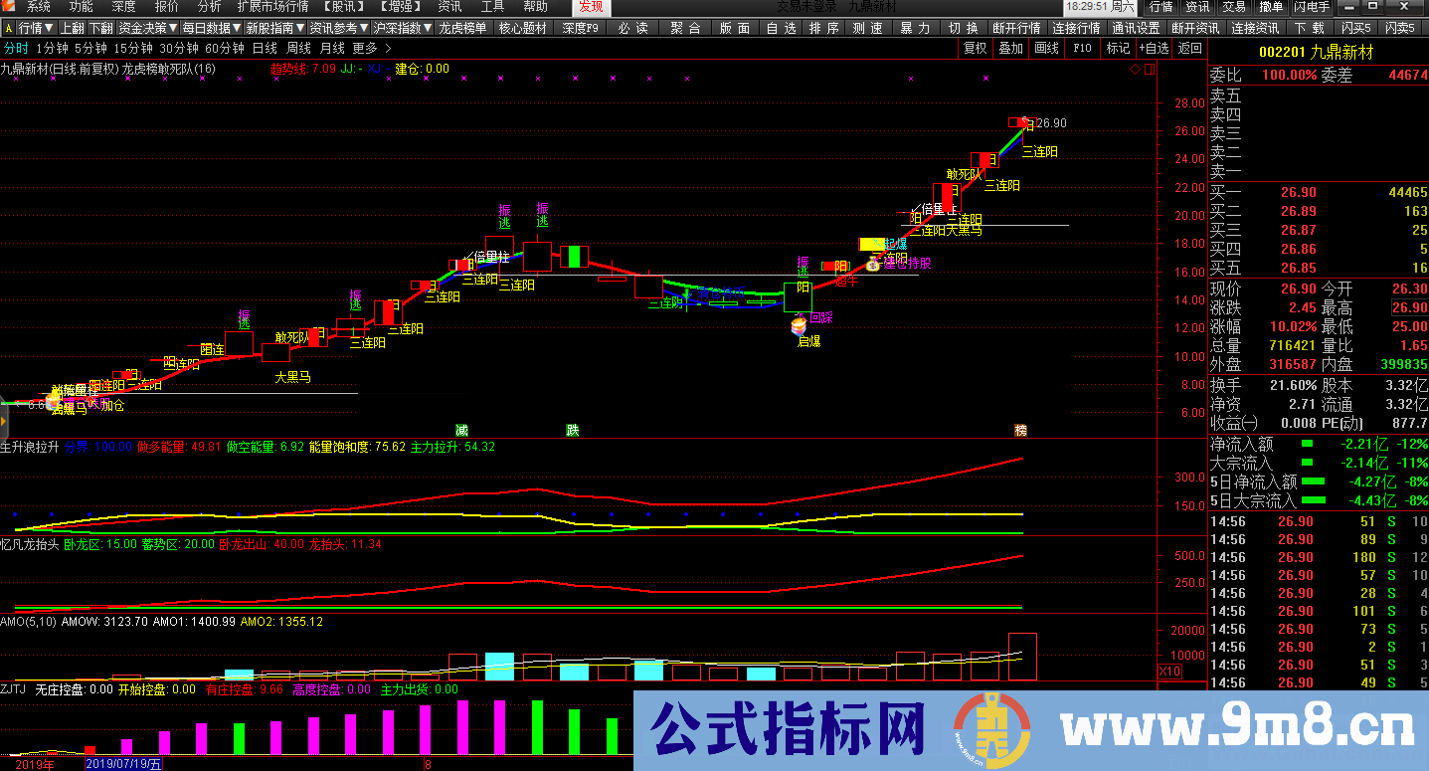Click the 复权 chart button

click(x=976, y=48)
